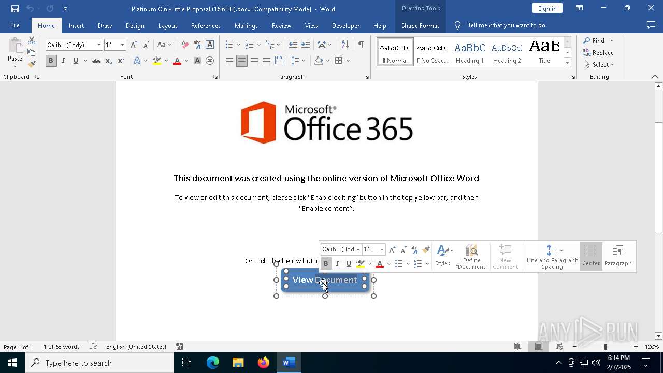The image size is (663, 373).
Task: Click the Replace button
Action: point(598,53)
